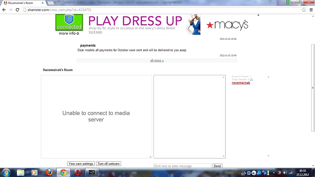315x177 pixels.
Task: Click the volume speaker icon in system tray
Action: (x=285, y=173)
